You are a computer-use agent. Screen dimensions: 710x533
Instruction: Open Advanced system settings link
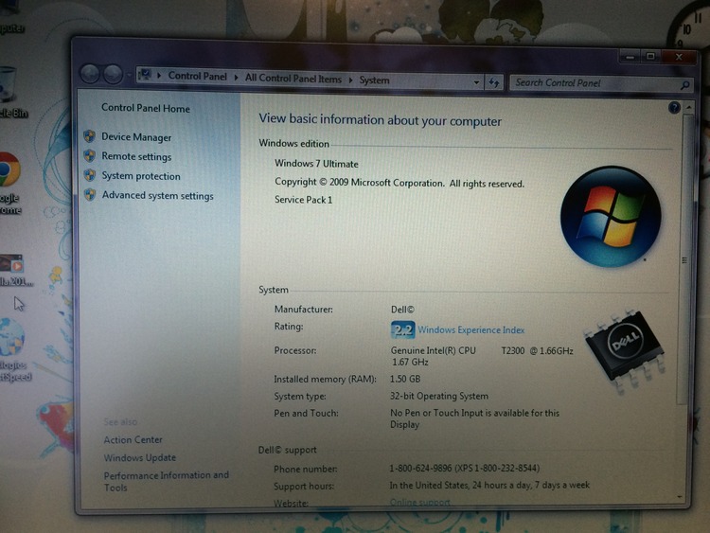[157, 195]
